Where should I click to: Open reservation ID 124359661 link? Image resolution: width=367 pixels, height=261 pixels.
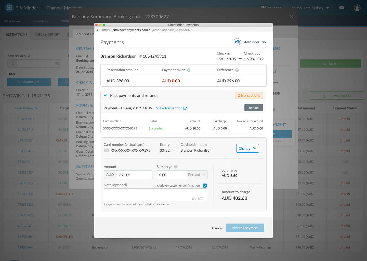click(26, 247)
